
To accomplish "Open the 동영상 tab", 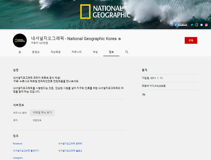I will click(x=36, y=52).
